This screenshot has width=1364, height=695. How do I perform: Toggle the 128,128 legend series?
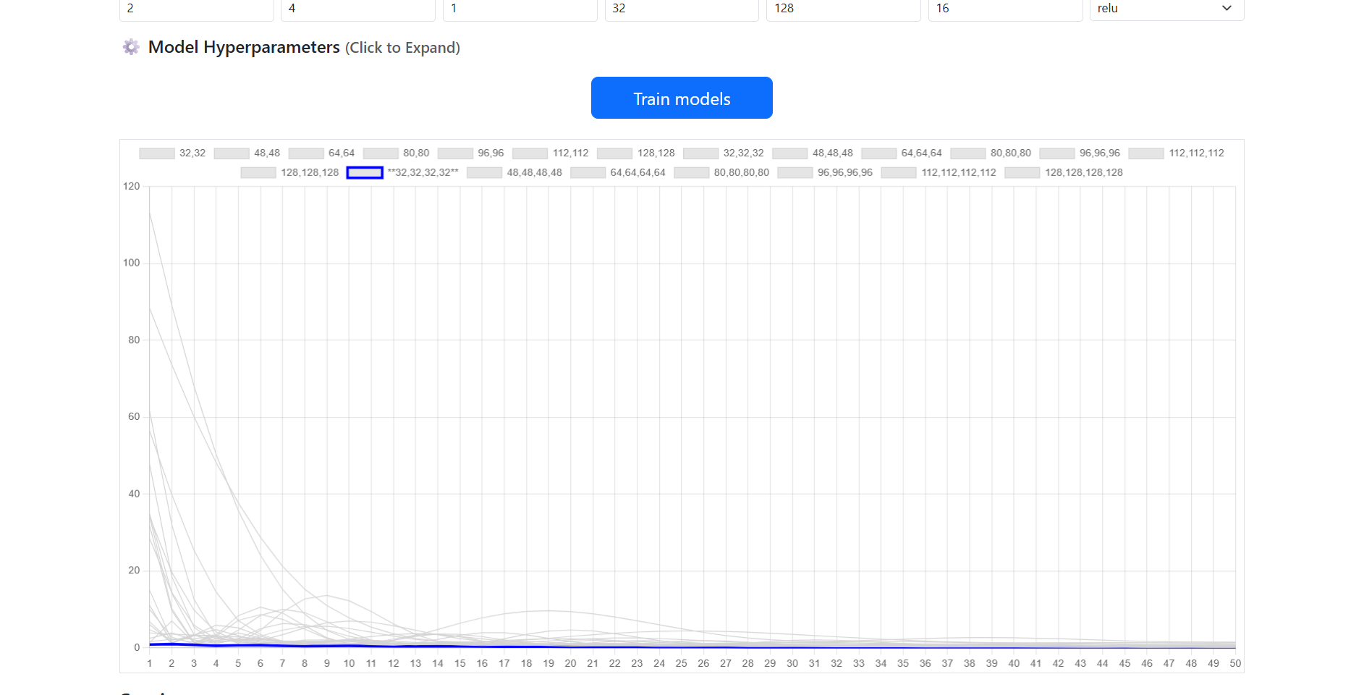[636, 153]
